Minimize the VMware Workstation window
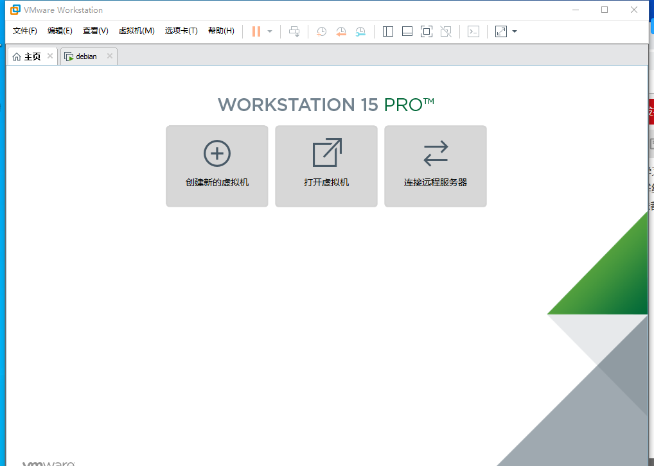The height and width of the screenshot is (466, 654). [x=576, y=10]
